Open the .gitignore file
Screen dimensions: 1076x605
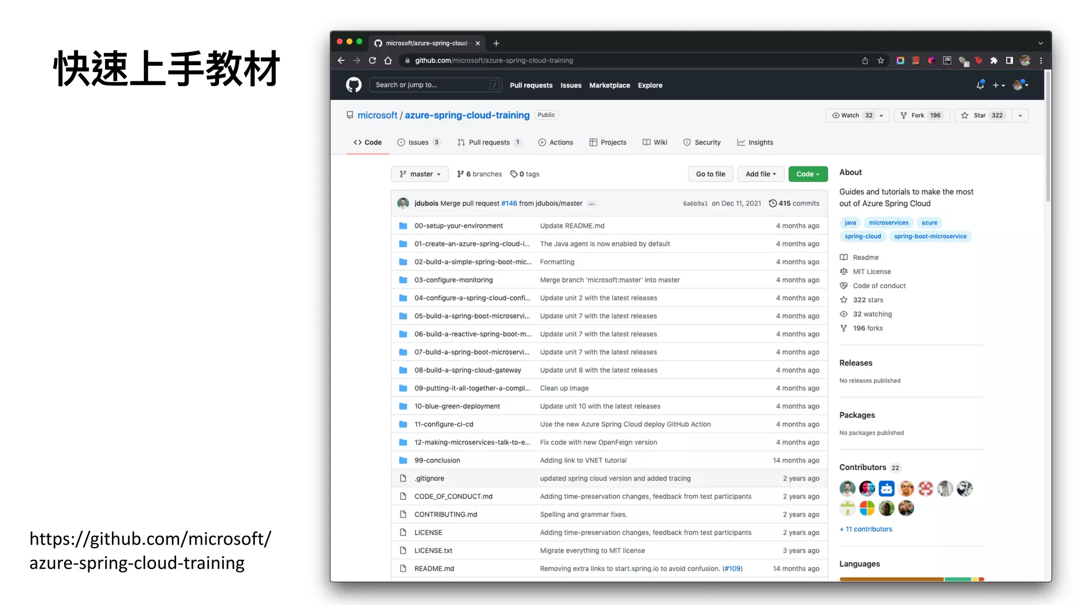click(x=429, y=478)
